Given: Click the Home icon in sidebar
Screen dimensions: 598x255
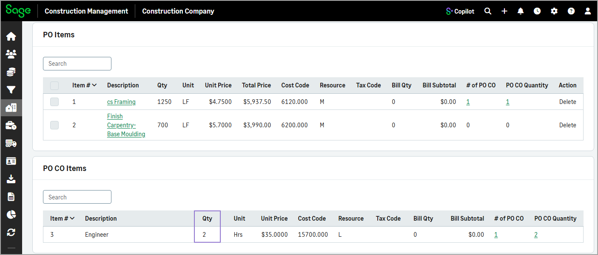Looking at the screenshot, I should 11,36.
